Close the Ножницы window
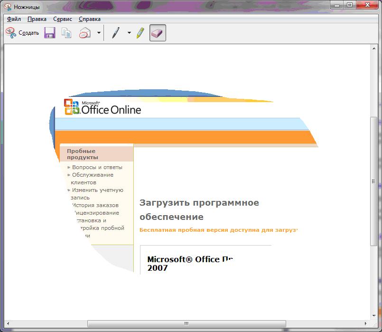Image resolution: width=382 pixels, height=332 pixels. pyautogui.click(x=367, y=5)
